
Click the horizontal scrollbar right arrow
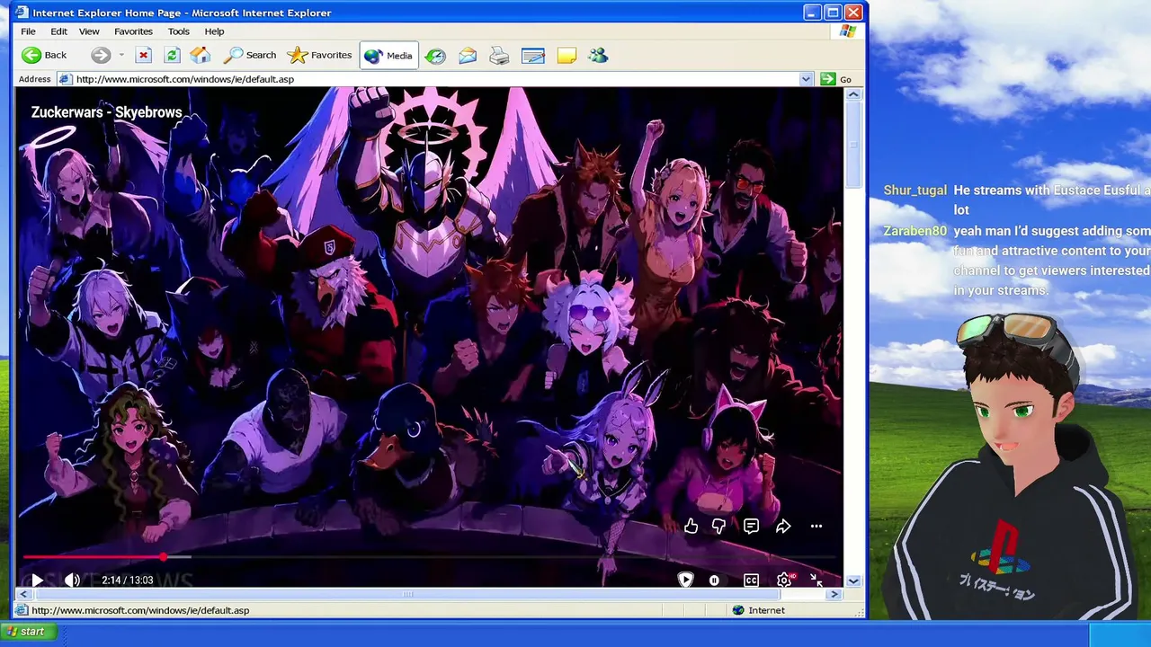(x=834, y=594)
